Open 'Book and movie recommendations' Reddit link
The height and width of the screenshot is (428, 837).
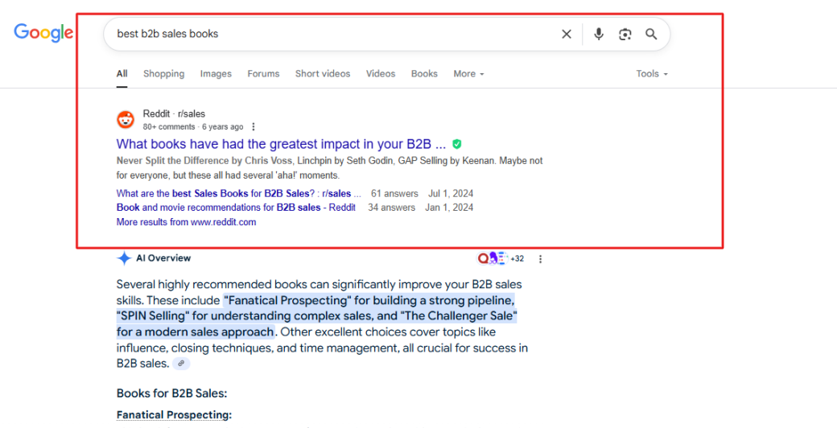tap(236, 208)
